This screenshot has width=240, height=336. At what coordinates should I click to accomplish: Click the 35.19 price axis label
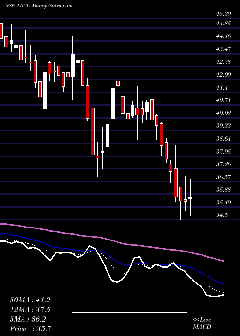(224, 202)
